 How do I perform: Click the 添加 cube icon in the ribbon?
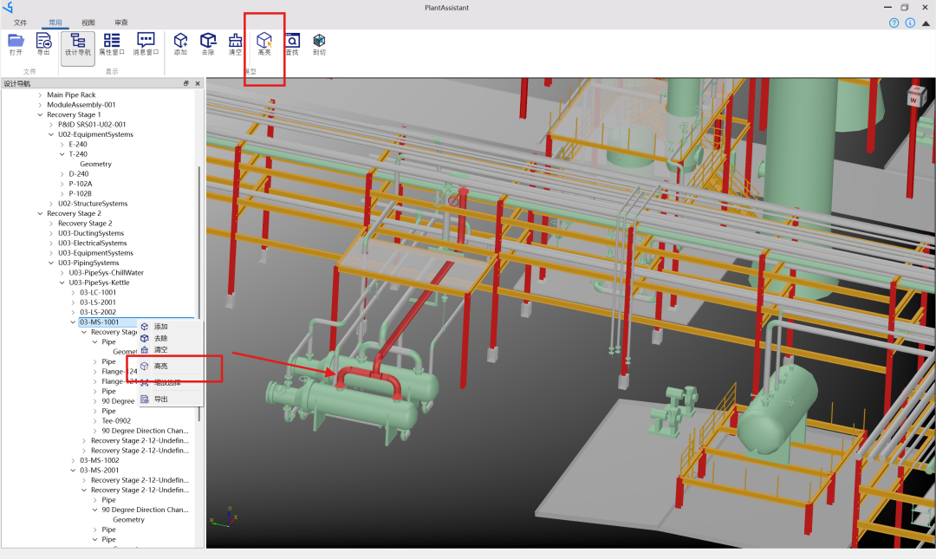[x=180, y=41]
